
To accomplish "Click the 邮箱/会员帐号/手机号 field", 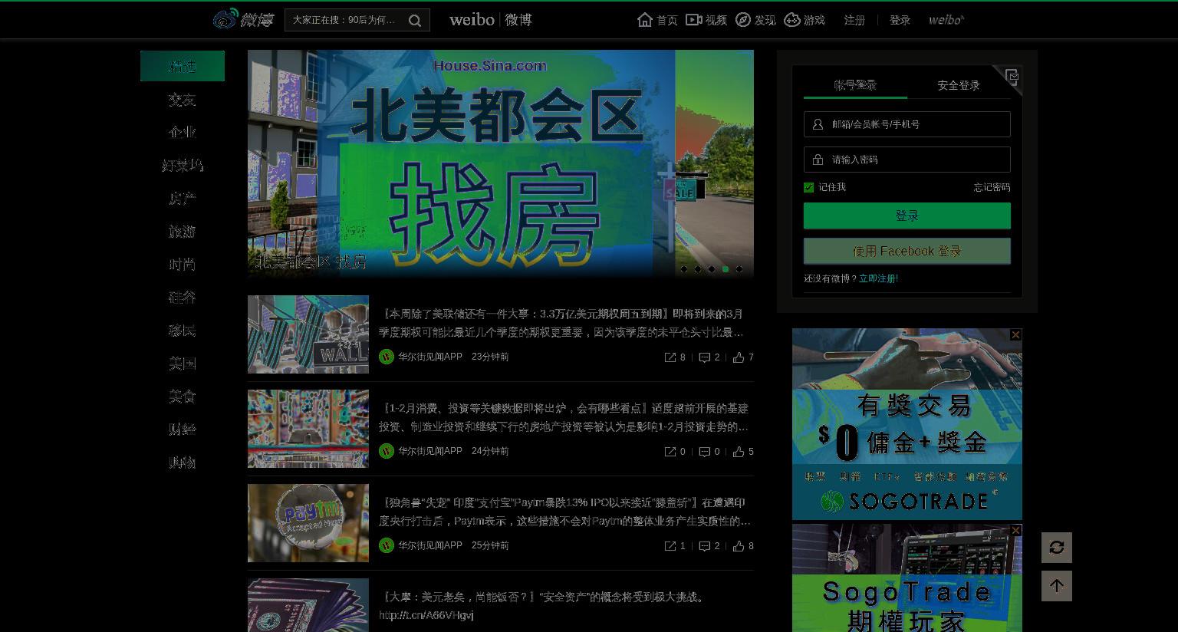I will tap(907, 124).
